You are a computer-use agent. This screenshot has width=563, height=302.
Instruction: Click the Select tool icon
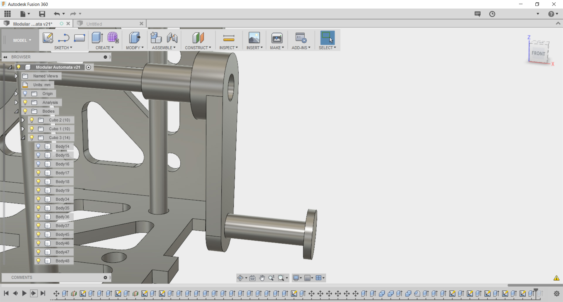coord(327,38)
